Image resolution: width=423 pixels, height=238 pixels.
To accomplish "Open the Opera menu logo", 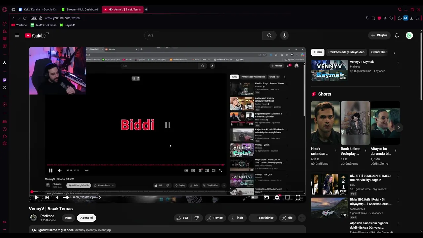I will [x=5, y=9].
